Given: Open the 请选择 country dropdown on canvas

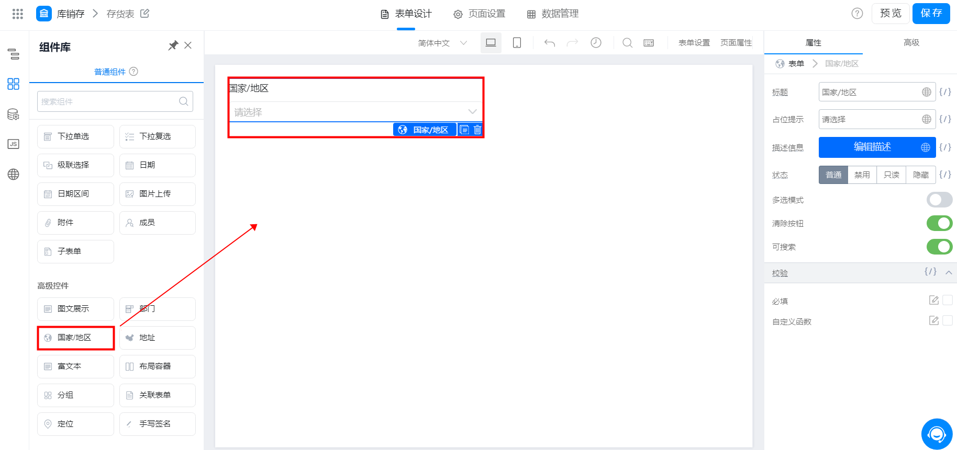Looking at the screenshot, I should pos(355,112).
